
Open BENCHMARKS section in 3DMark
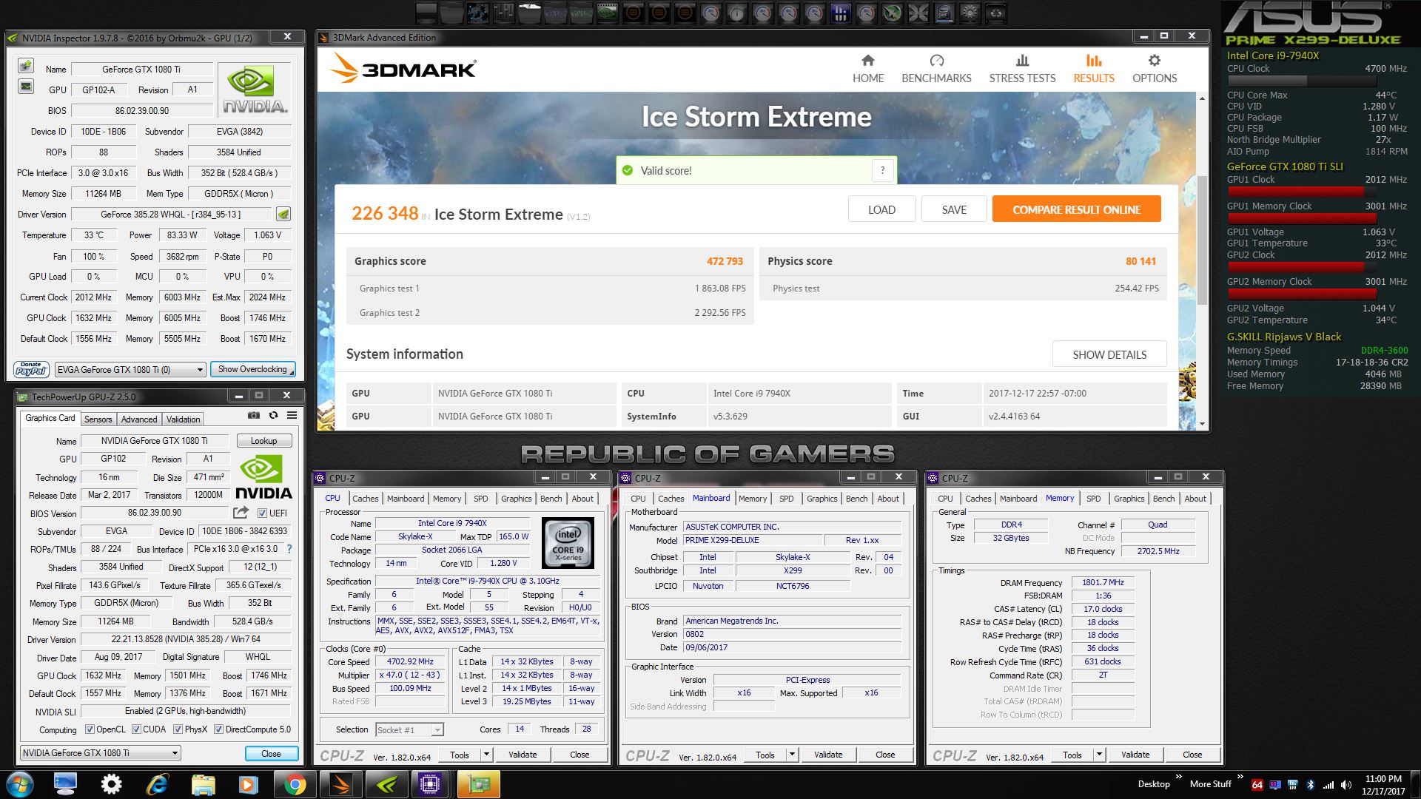click(936, 69)
